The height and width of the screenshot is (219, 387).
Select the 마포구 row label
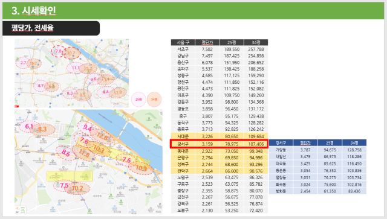pos(183,95)
